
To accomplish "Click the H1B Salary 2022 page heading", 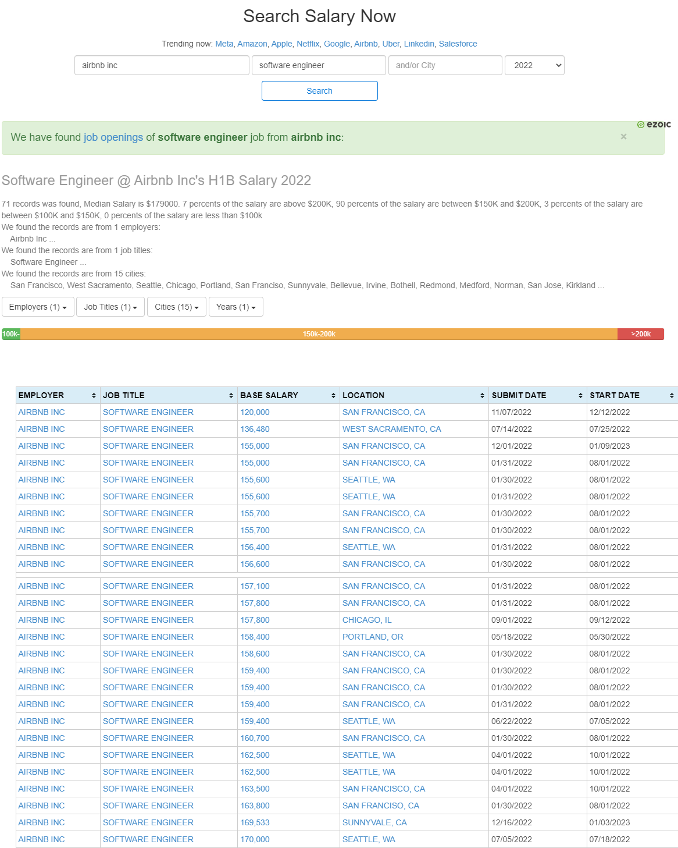I will (156, 180).
